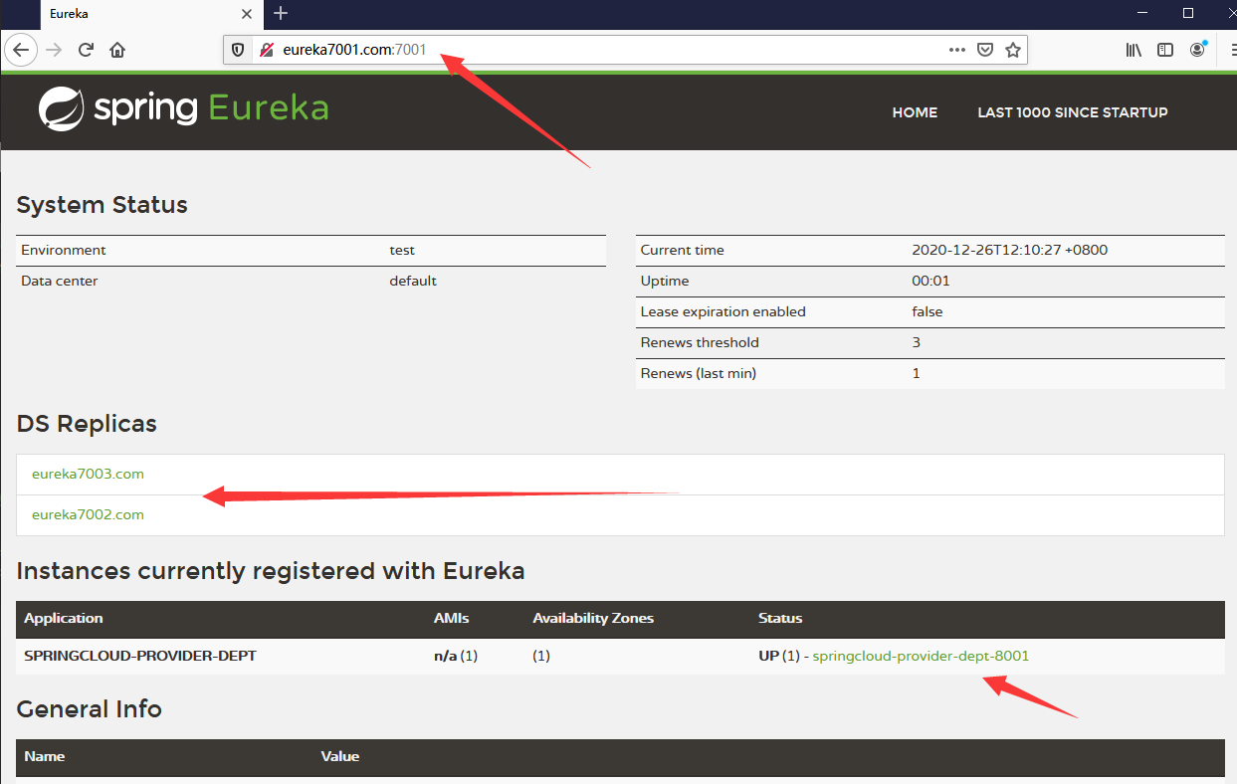Open LAST 1000 SINCE STARTUP page

(x=1073, y=112)
